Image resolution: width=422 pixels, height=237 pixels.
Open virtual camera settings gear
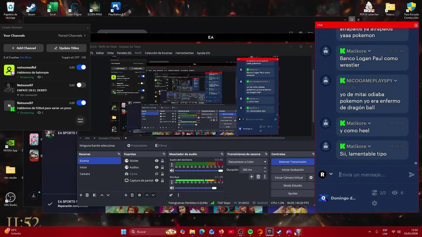pos(311,178)
